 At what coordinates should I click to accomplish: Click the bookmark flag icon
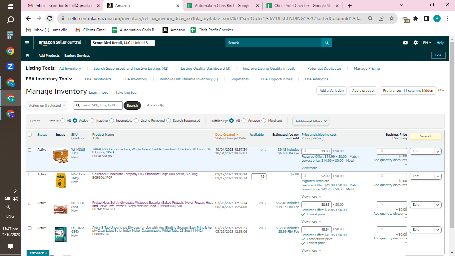click(x=28, y=55)
